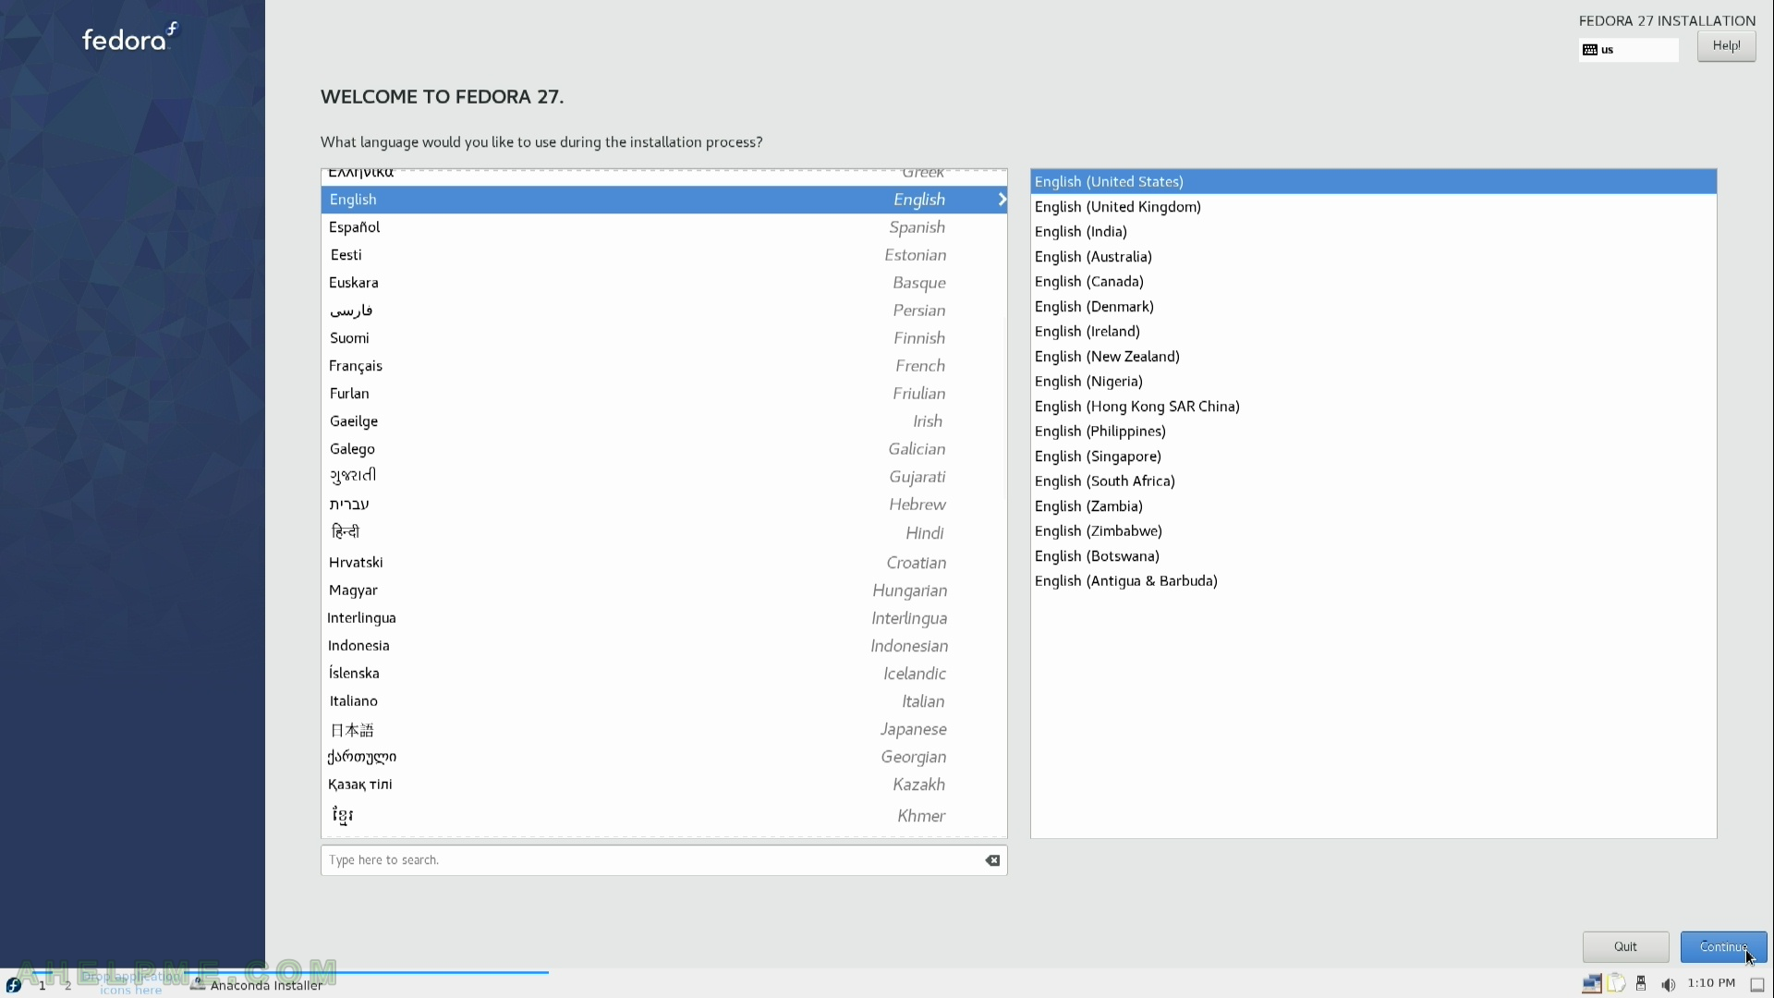The image size is (1774, 998).
Task: Choose English (Nigeria) locale
Action: 1373,382
